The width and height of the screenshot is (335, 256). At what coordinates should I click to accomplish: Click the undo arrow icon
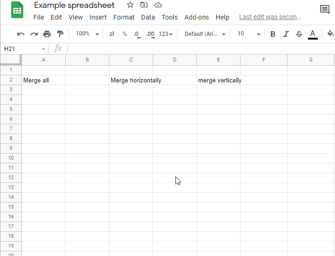20,34
